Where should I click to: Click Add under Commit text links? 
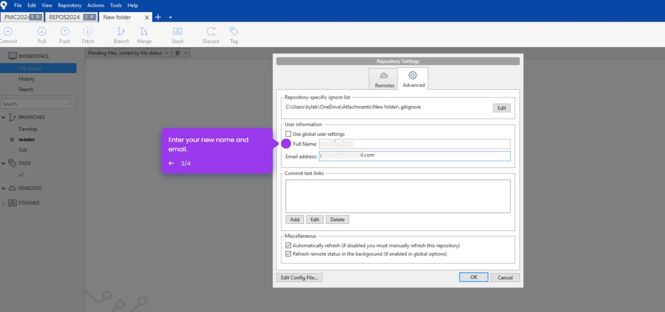(295, 219)
